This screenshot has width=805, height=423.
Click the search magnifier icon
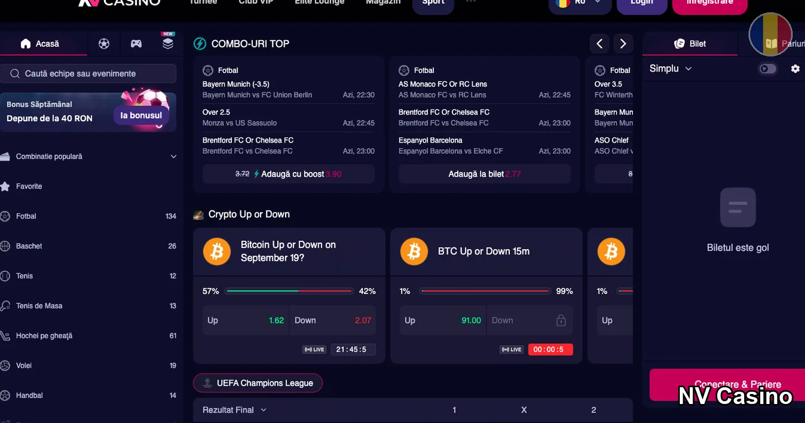pyautogui.click(x=15, y=73)
